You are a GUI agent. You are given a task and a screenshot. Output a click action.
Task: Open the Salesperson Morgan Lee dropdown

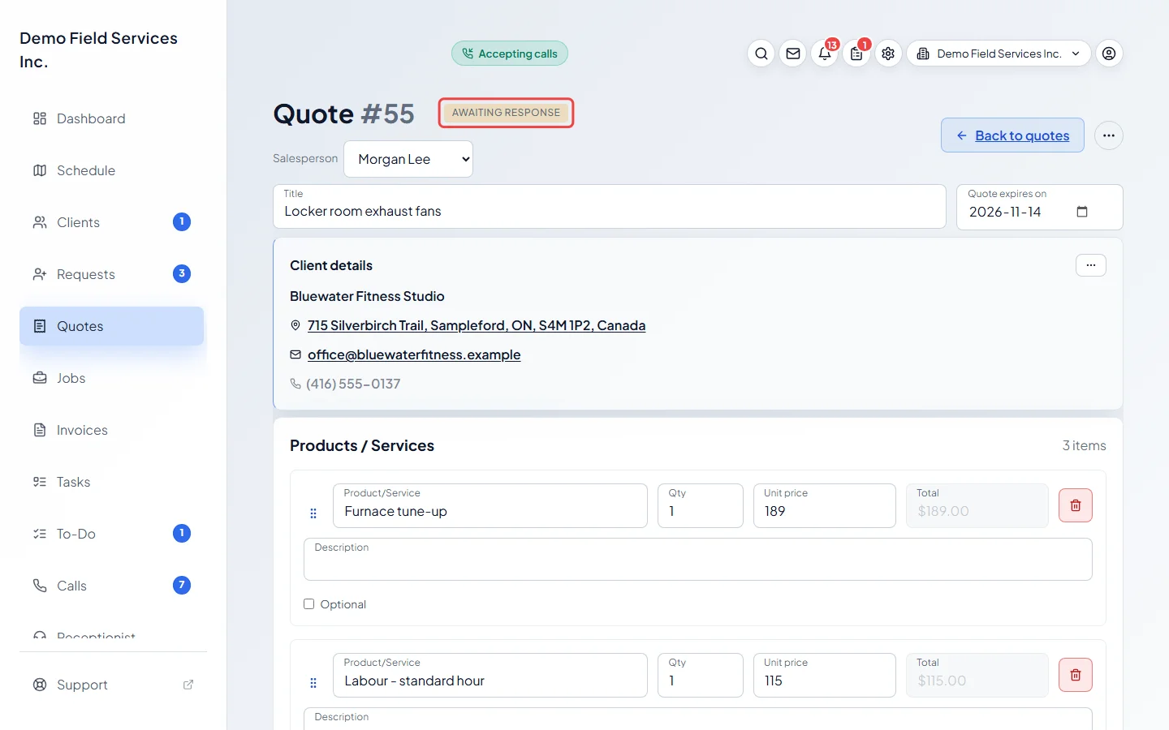click(408, 159)
